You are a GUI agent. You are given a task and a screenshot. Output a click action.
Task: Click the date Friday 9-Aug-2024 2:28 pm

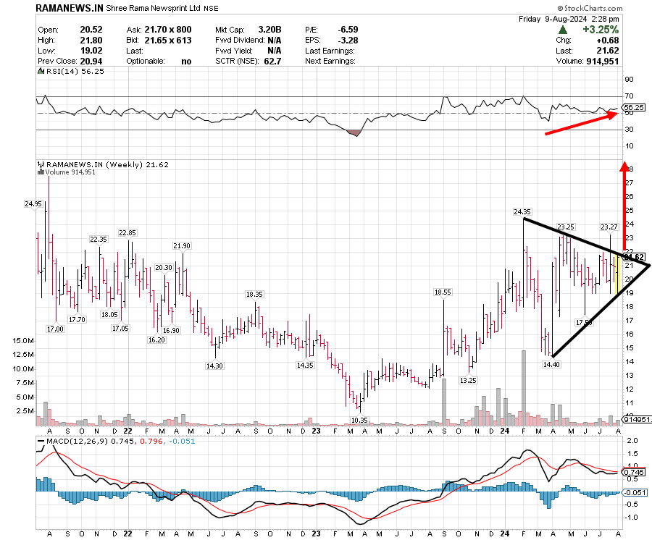[x=569, y=19]
